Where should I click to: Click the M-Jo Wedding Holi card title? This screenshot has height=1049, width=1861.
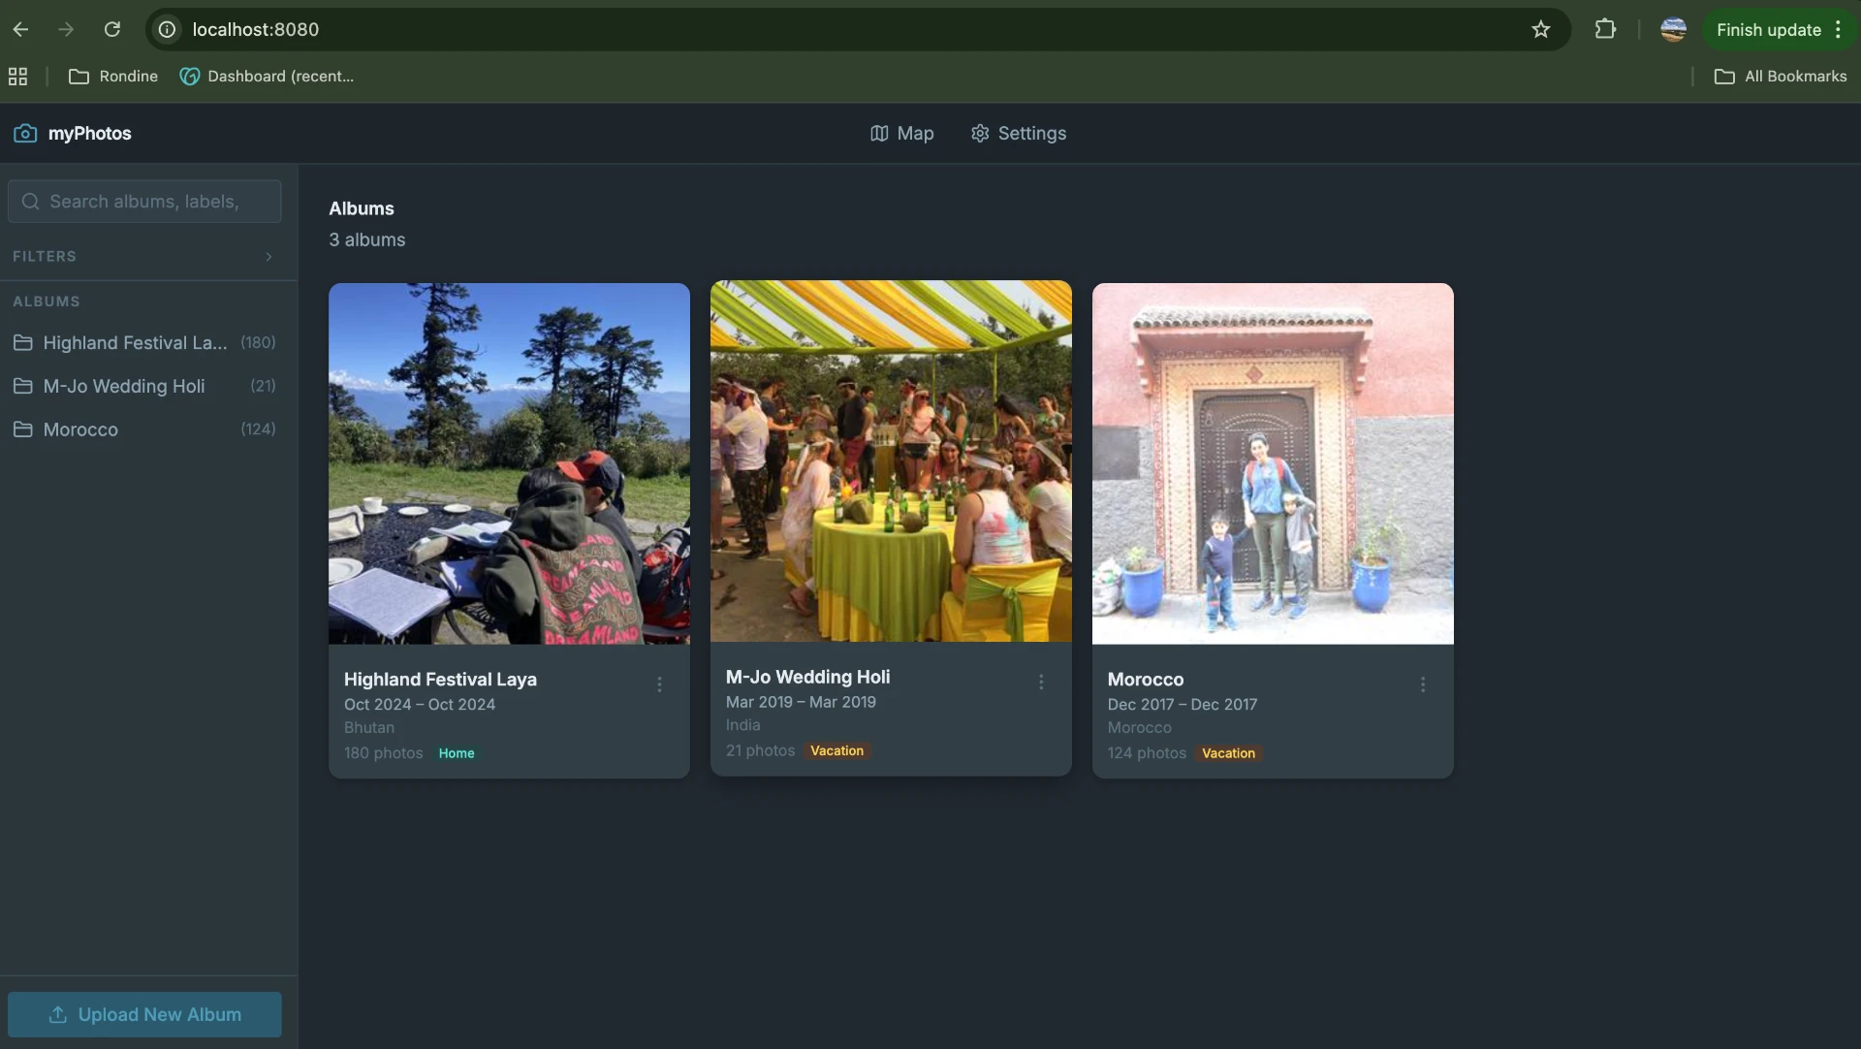[807, 677]
